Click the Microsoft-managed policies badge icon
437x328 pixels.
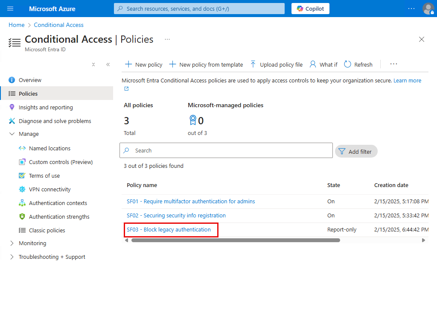pos(192,120)
